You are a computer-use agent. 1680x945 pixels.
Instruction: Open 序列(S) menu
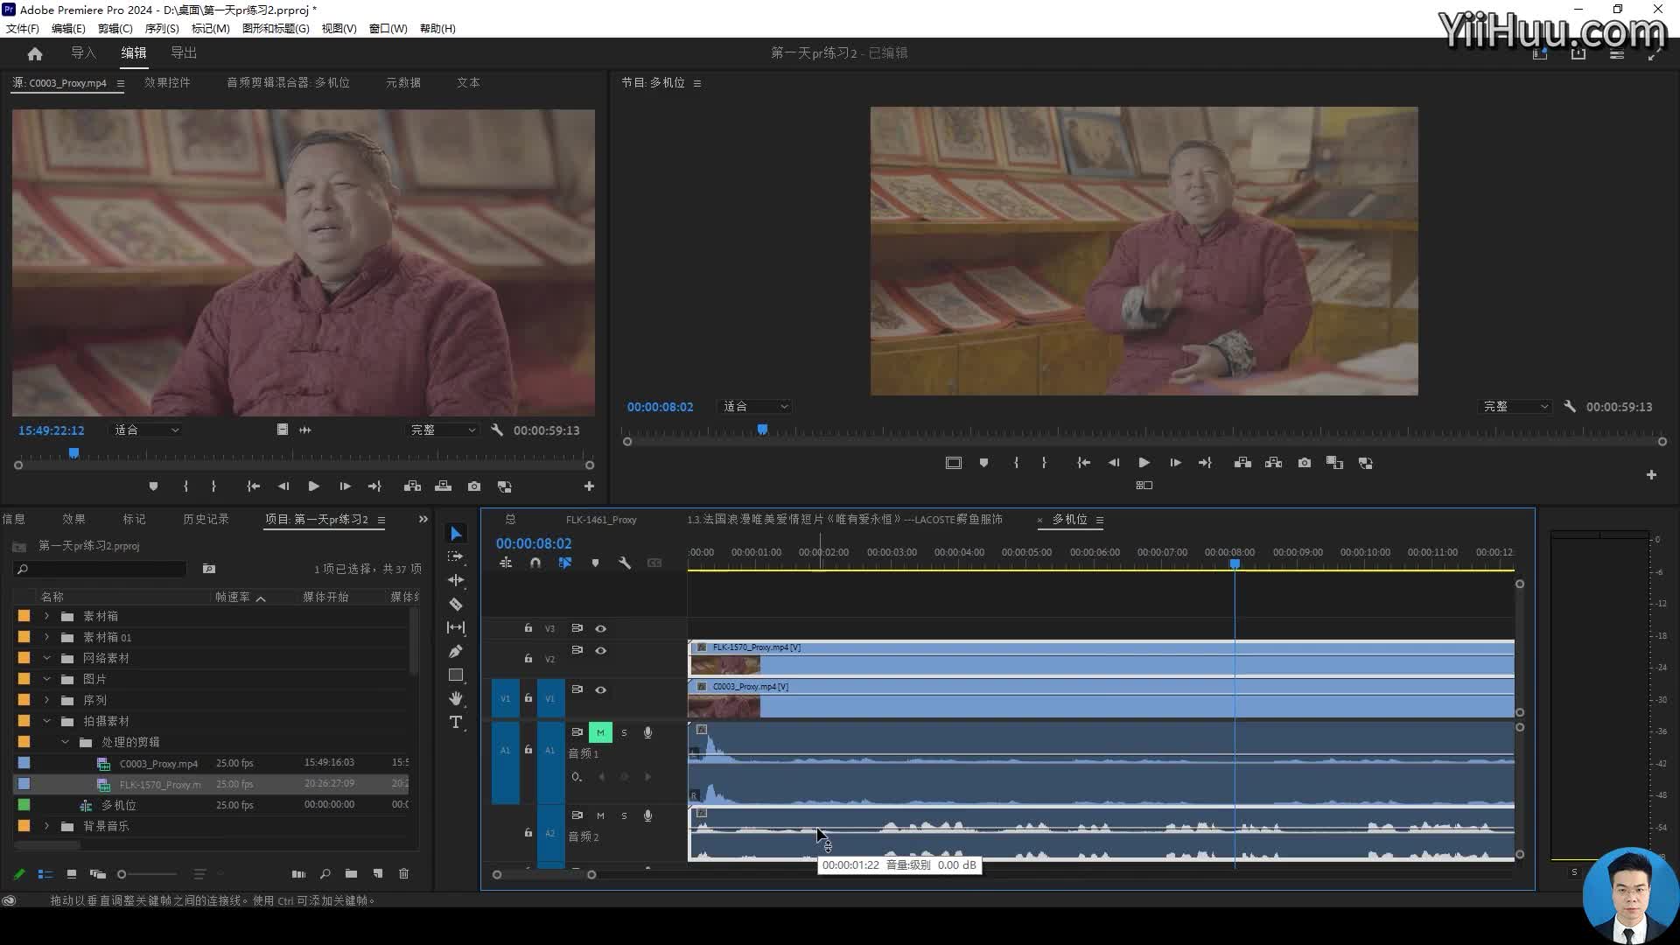coord(162,29)
